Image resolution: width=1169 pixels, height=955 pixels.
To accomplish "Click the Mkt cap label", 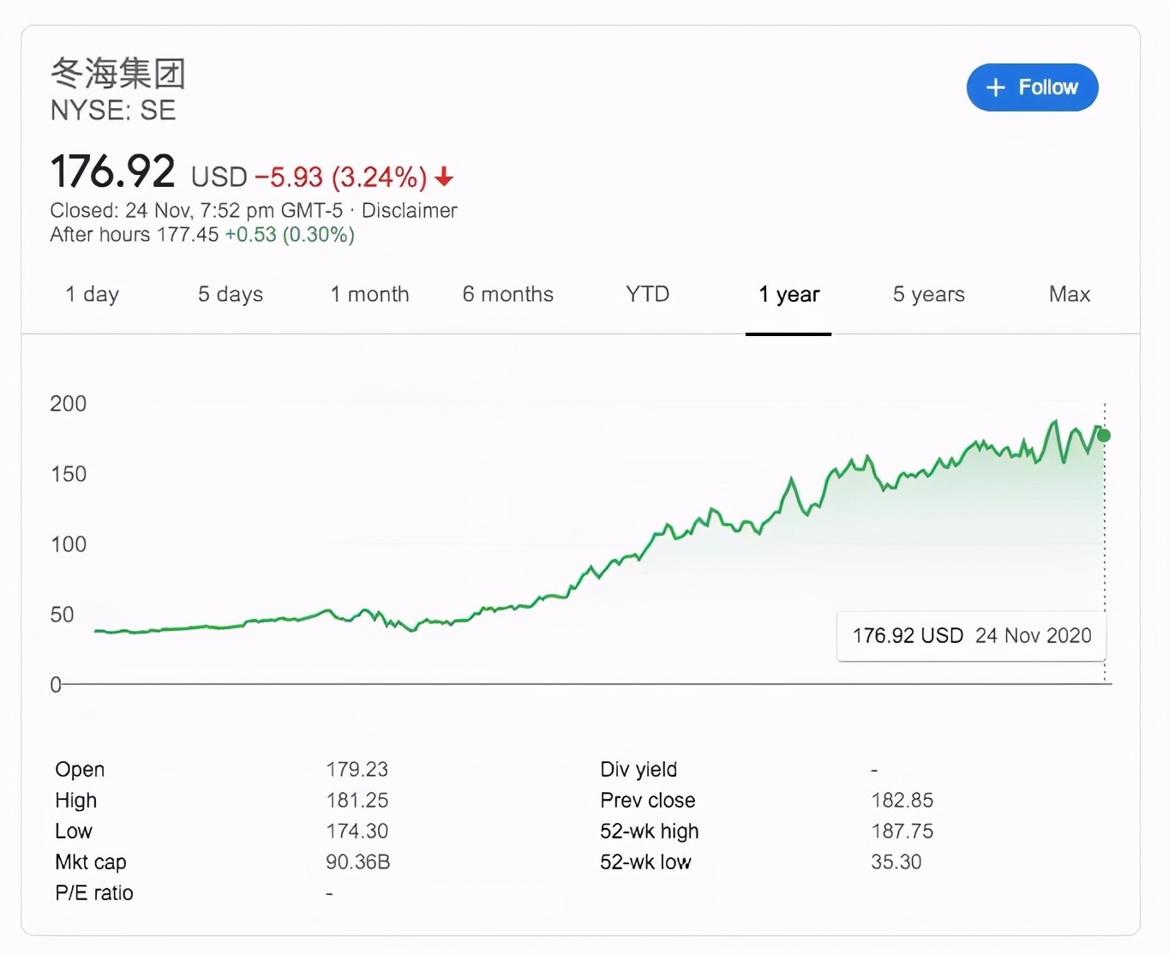I will click(91, 862).
